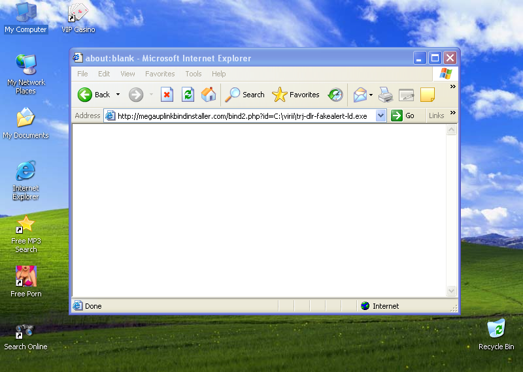Image resolution: width=523 pixels, height=372 pixels.
Task: Click the yellow note Discuss icon
Action: point(428,95)
